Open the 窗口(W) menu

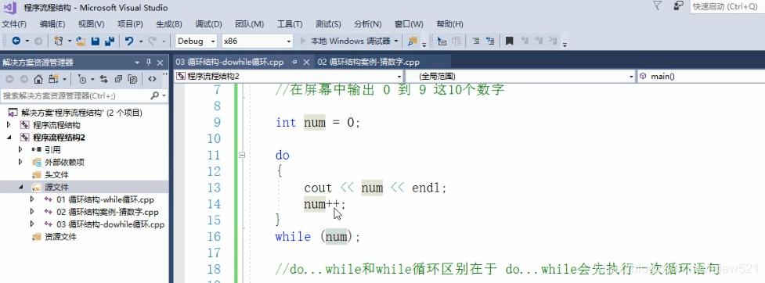point(409,24)
